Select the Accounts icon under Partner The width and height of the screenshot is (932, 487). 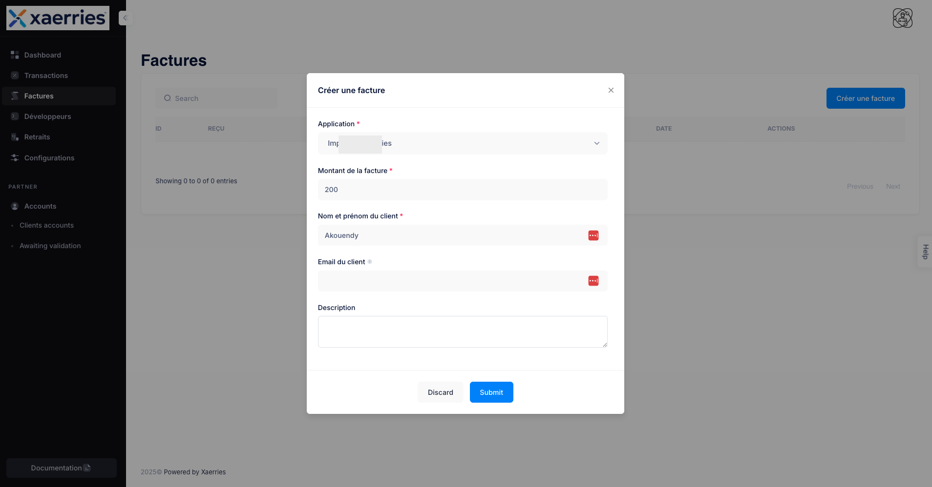[x=14, y=206]
